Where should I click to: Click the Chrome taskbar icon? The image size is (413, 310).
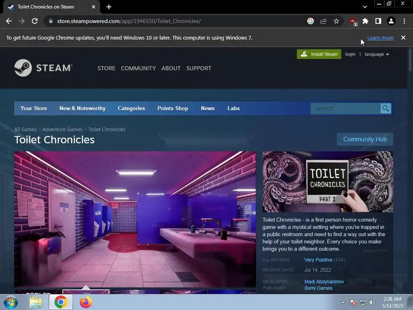point(60,302)
